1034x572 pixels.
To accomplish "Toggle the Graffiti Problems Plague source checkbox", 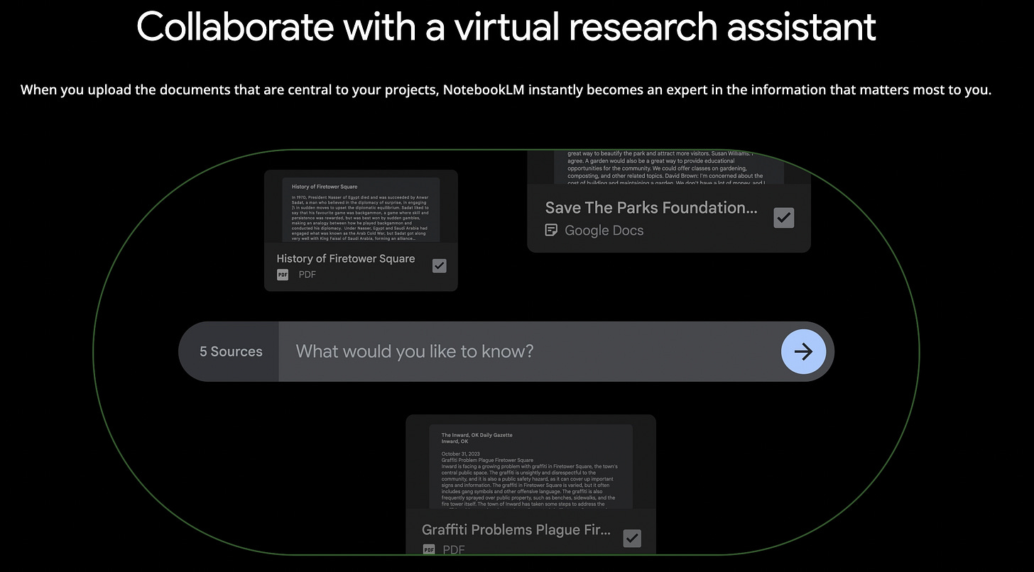I will click(631, 539).
